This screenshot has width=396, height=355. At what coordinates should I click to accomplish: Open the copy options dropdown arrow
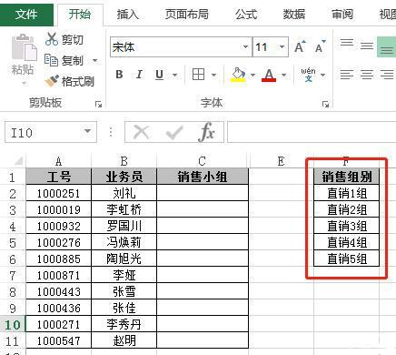click(95, 60)
